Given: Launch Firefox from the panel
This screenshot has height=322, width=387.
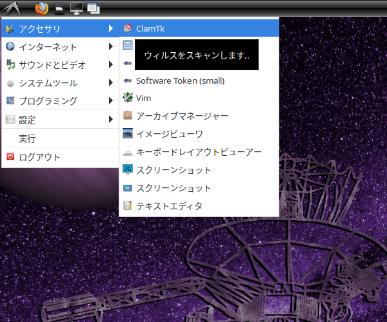Looking at the screenshot, I should click(42, 8).
